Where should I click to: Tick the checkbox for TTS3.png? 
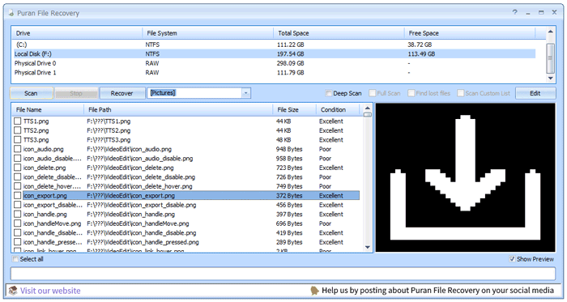(17, 140)
